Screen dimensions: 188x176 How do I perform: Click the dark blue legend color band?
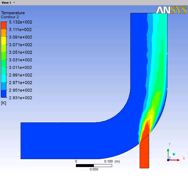(4, 94)
